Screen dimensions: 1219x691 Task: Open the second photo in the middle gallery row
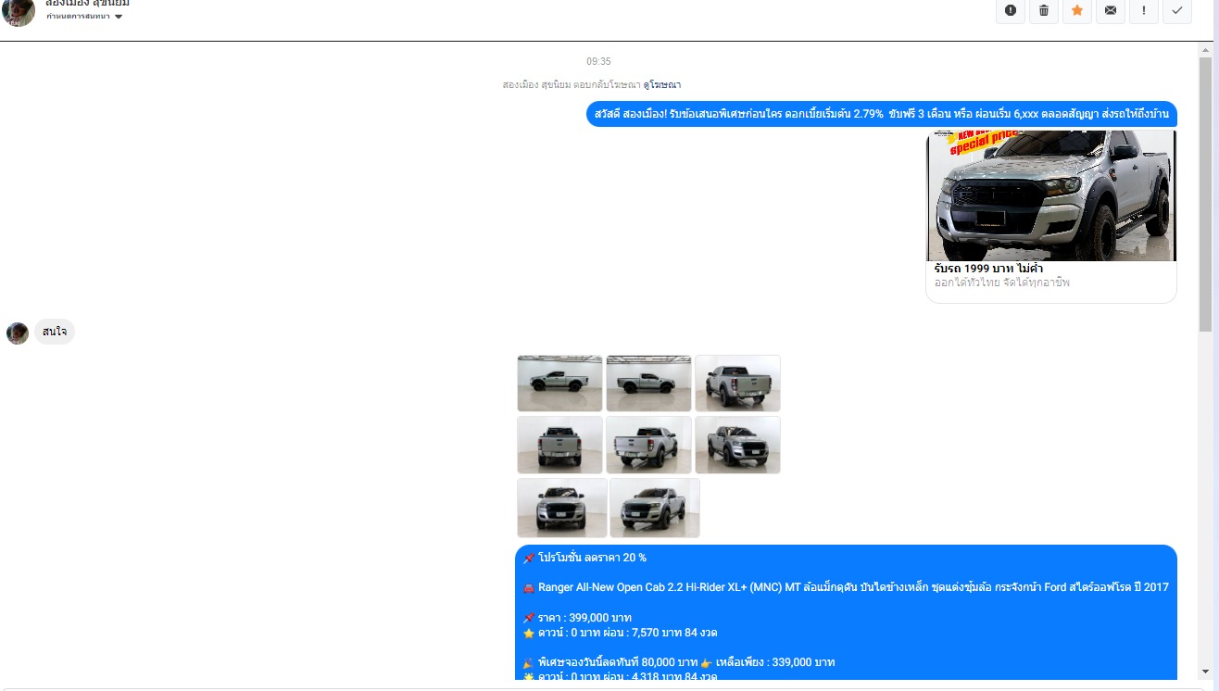tap(648, 445)
